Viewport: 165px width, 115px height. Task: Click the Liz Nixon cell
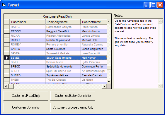[94, 80]
